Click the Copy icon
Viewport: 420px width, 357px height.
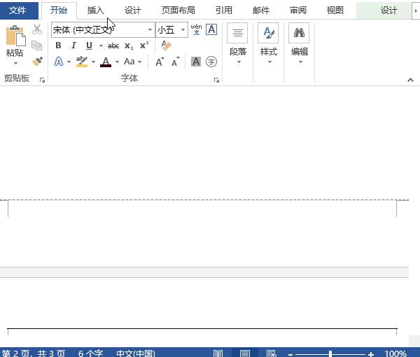pyautogui.click(x=36, y=45)
